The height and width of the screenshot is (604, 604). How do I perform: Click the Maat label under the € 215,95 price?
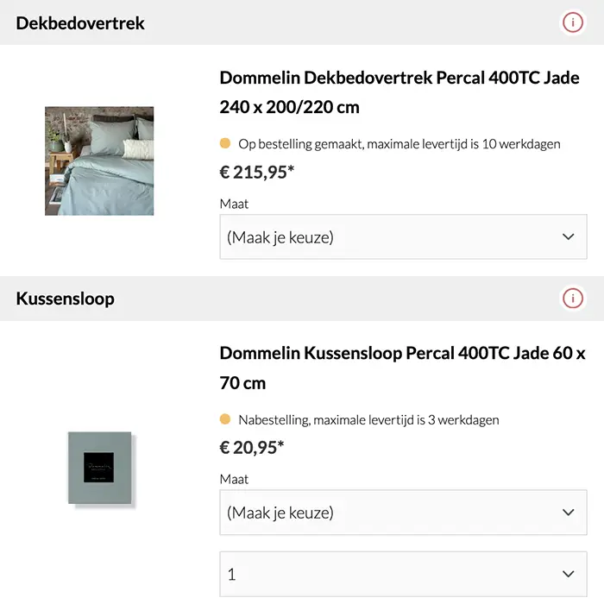point(234,204)
